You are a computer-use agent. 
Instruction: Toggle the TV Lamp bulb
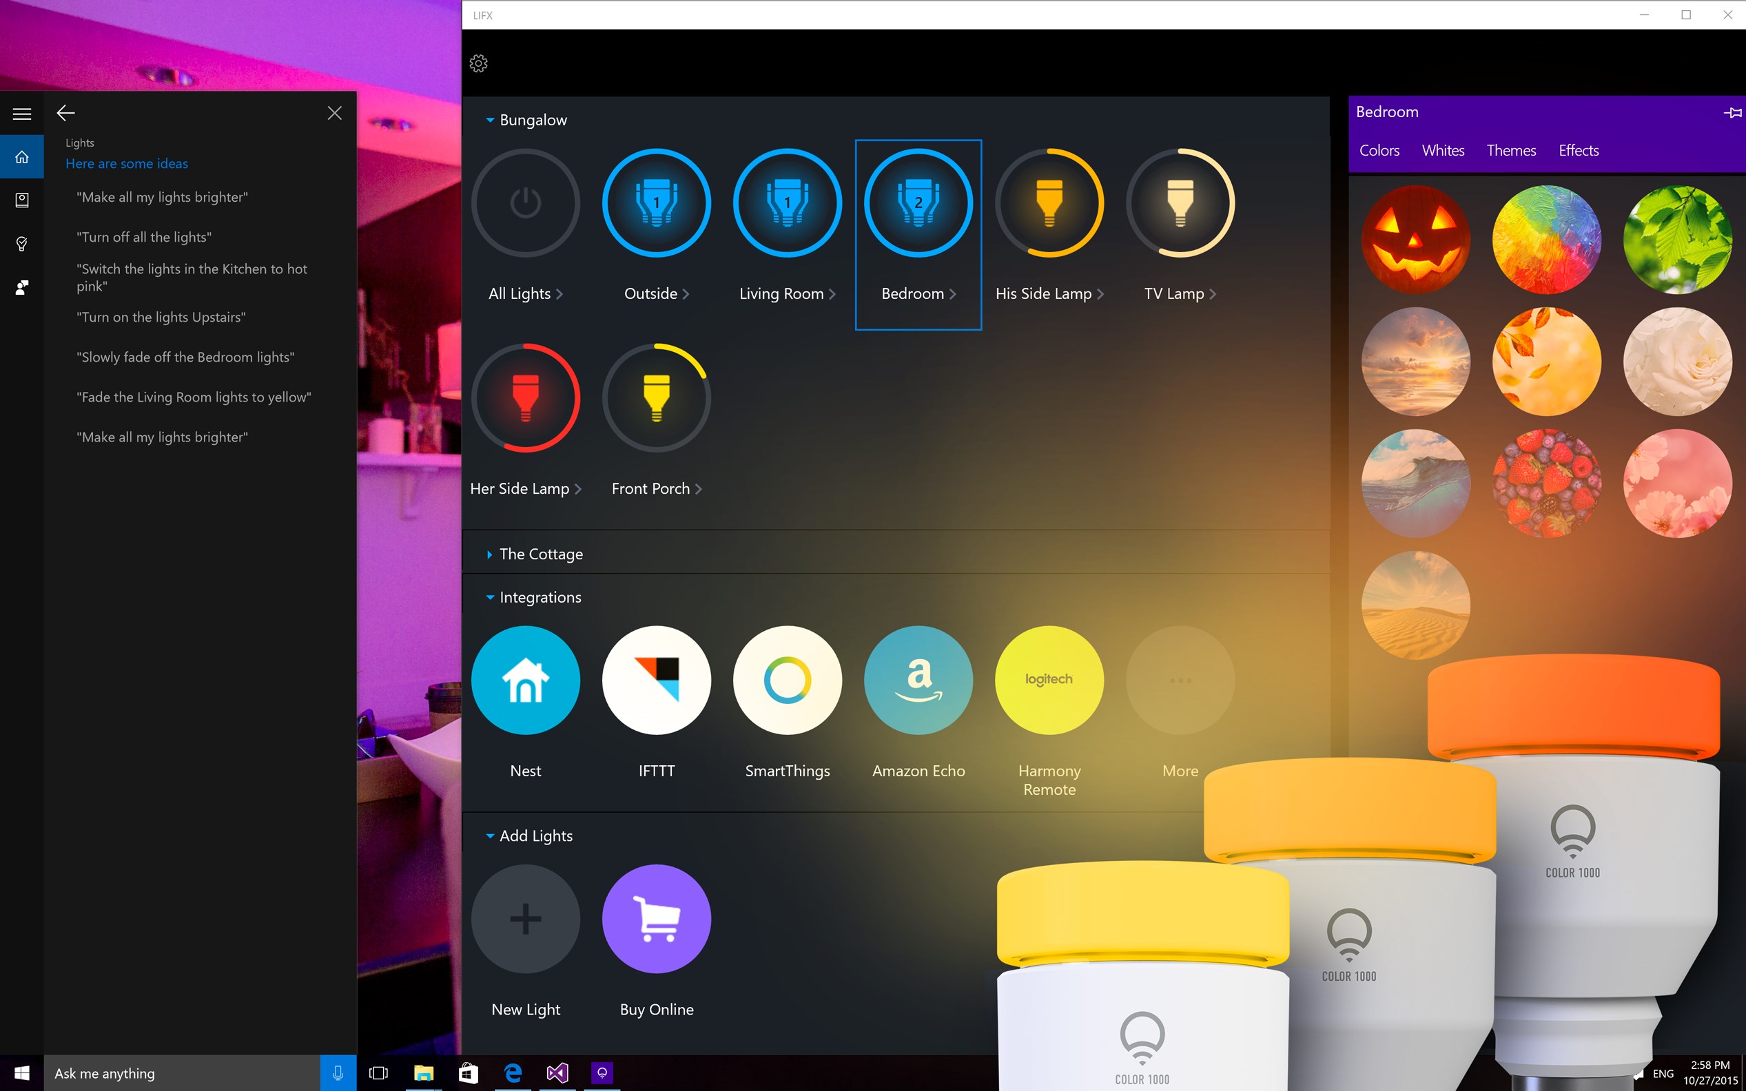(x=1180, y=202)
